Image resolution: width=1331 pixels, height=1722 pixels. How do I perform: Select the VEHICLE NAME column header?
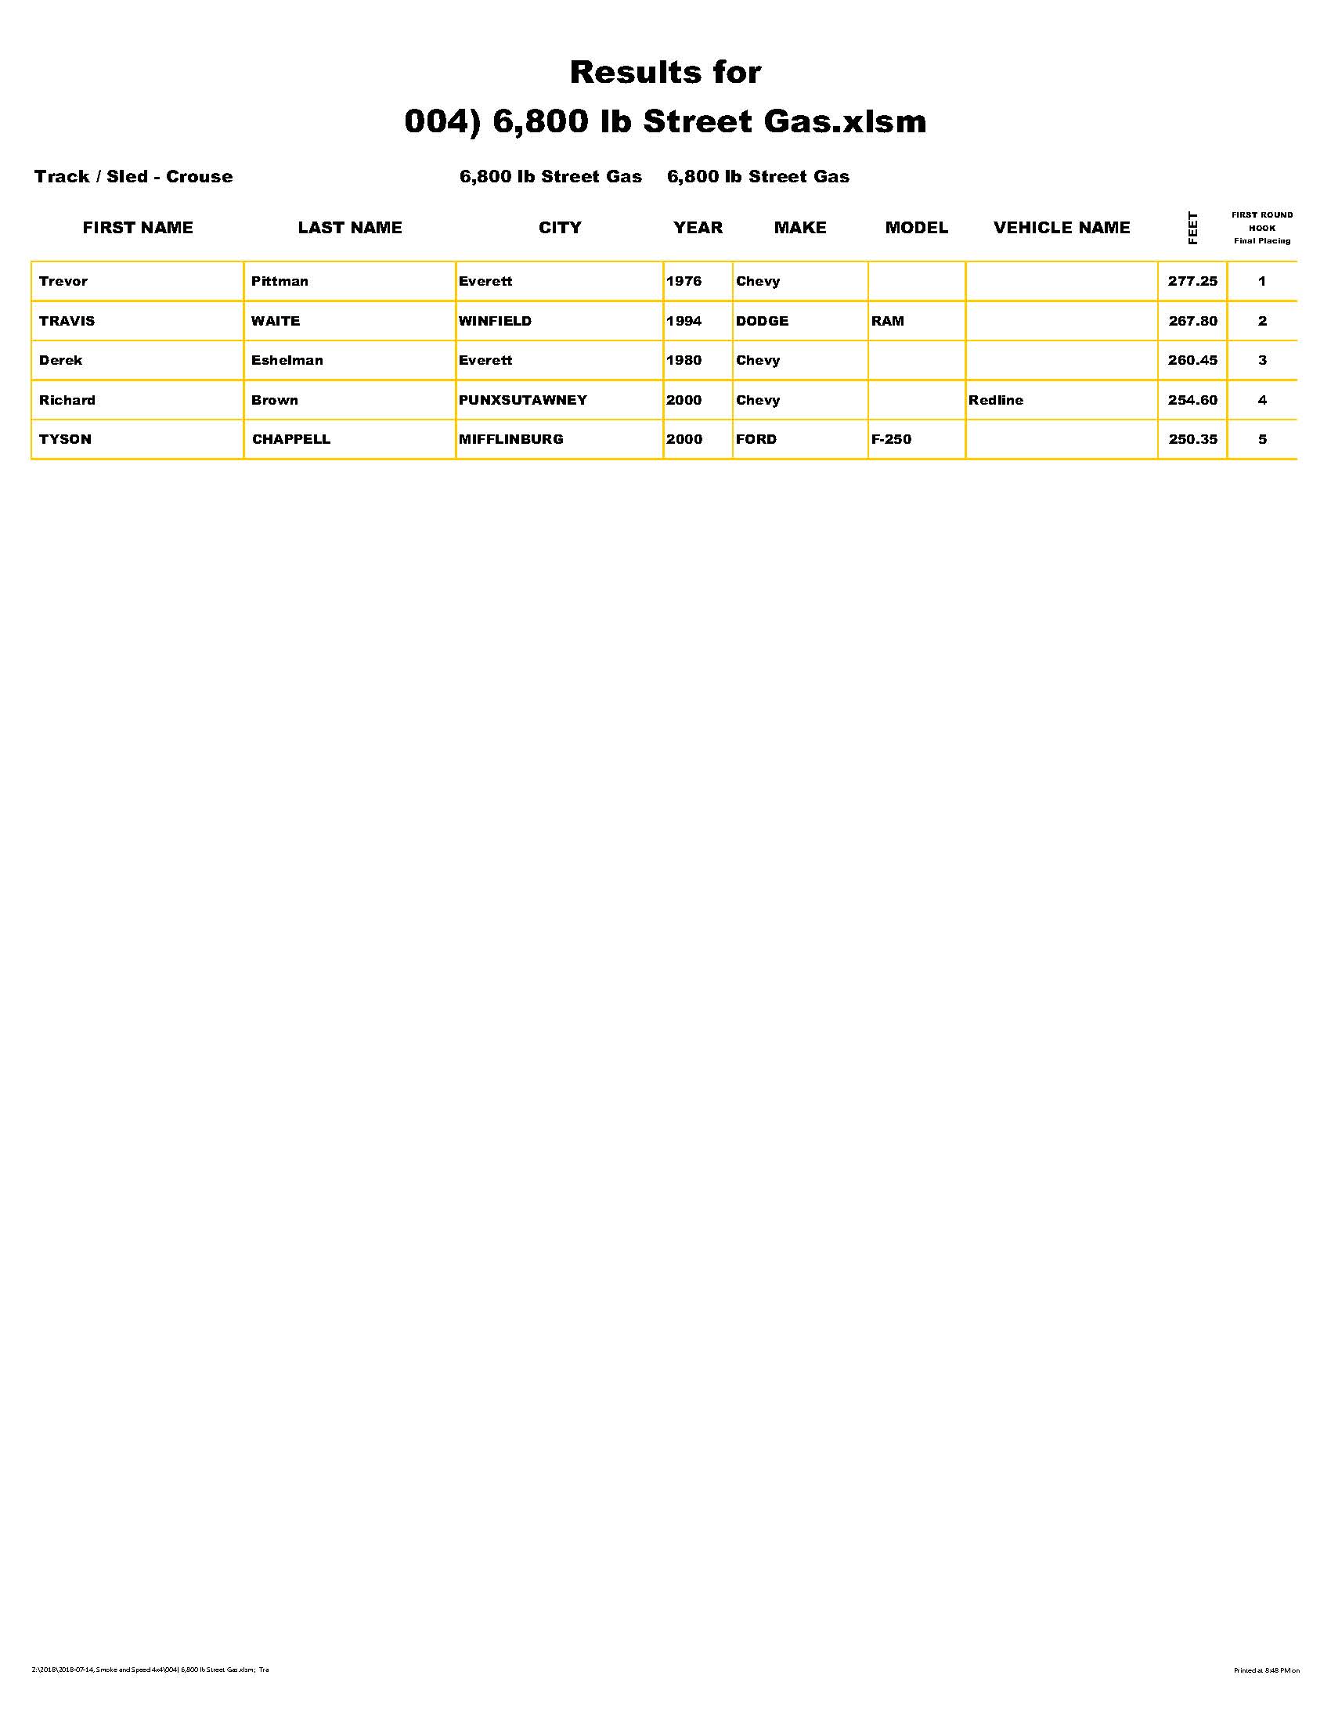tap(1062, 228)
